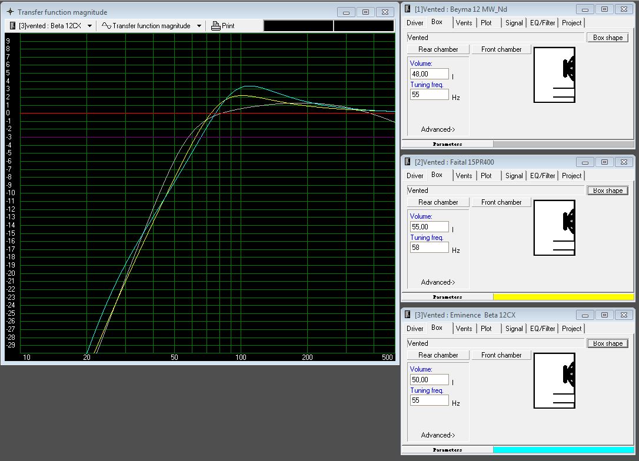639x461 pixels.
Task: Open Driver tab in Beyma window
Action: pyautogui.click(x=415, y=23)
